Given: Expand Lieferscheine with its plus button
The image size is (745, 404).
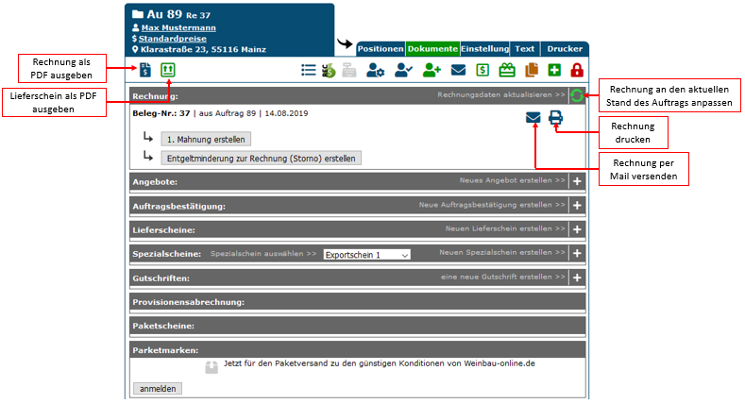Looking at the screenshot, I should click(x=577, y=229).
